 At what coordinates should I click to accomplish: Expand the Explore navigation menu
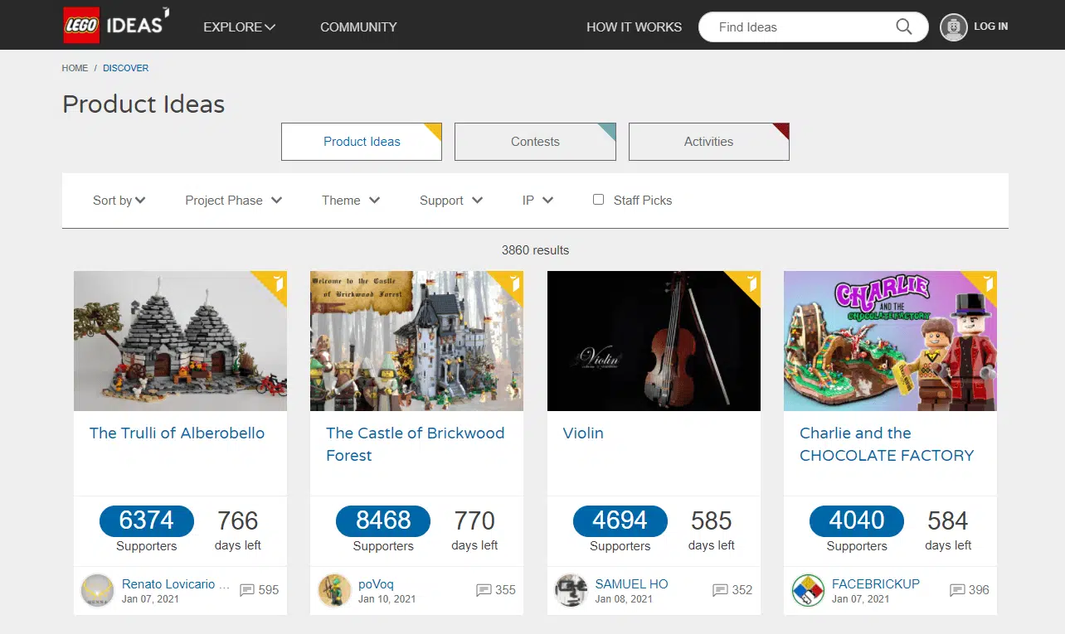(239, 27)
